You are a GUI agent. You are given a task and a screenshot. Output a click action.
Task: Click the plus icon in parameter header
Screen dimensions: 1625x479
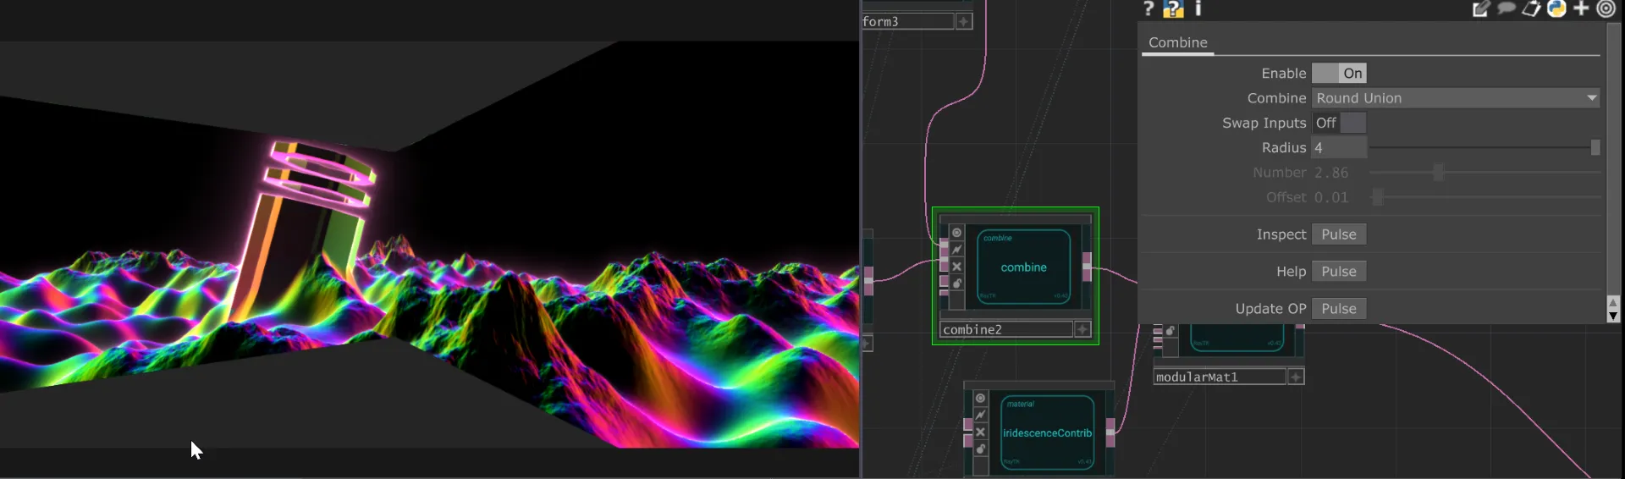(x=1581, y=8)
